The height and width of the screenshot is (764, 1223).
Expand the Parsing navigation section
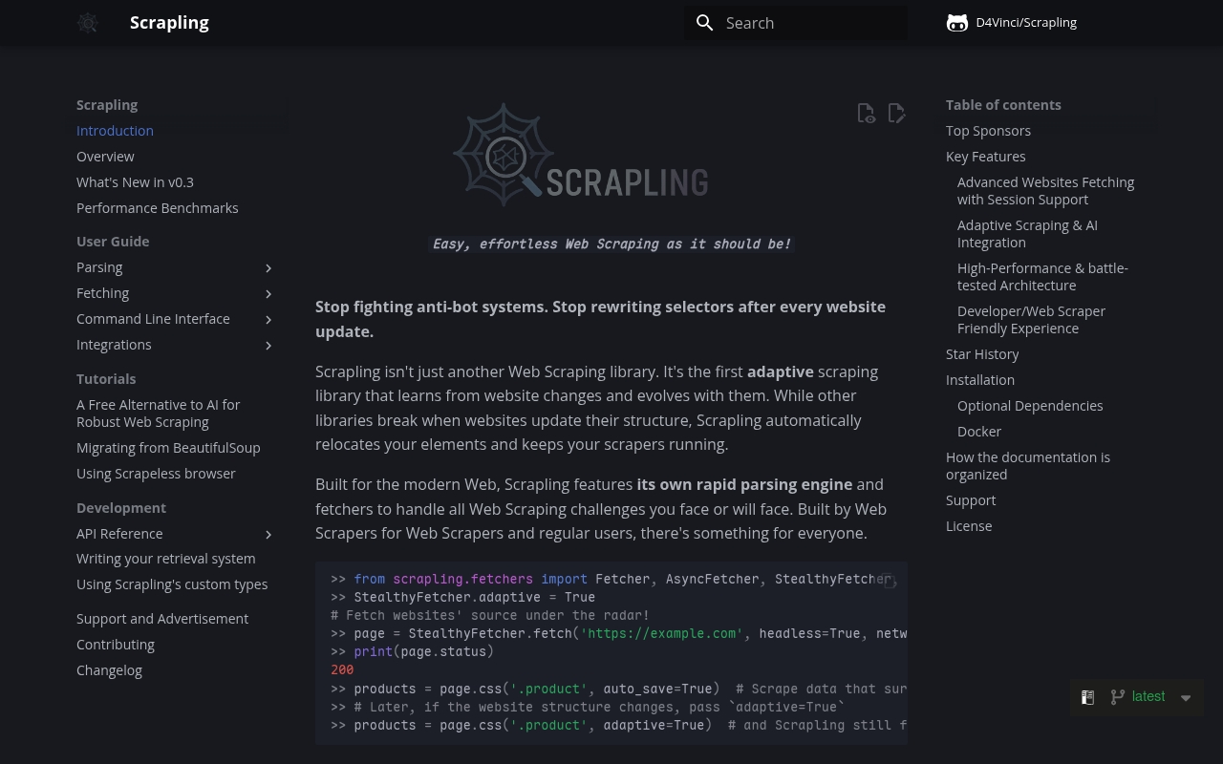tap(268, 268)
